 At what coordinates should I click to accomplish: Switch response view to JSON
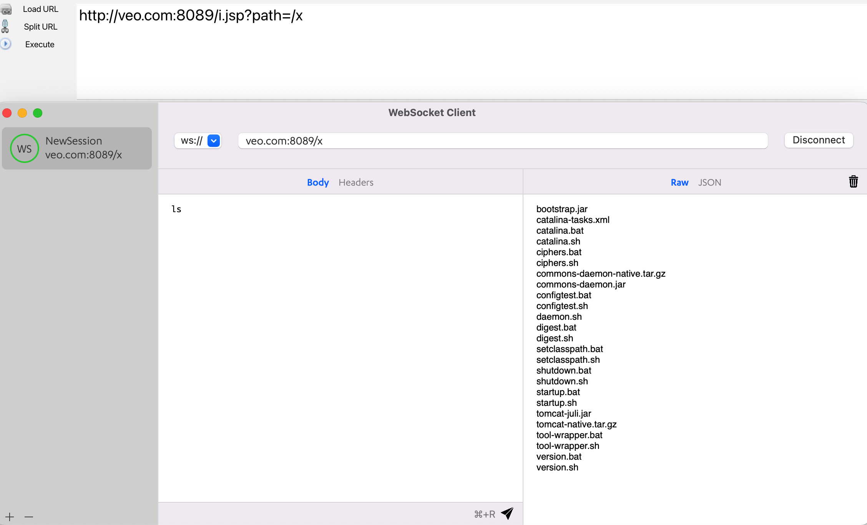709,182
